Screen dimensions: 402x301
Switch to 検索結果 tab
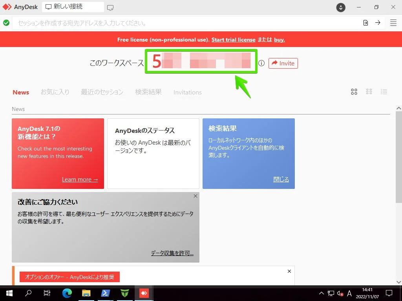point(148,92)
